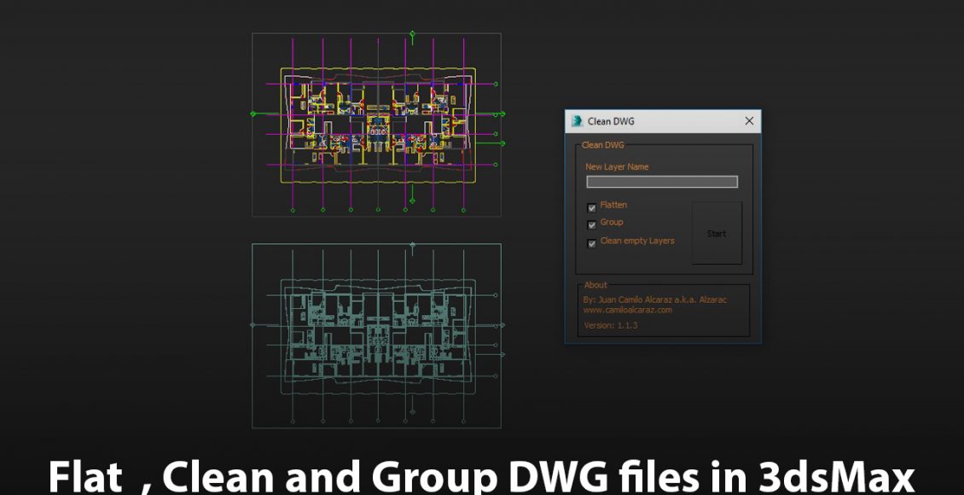Click the Version 1.1.3 text
964x495 pixels.
click(x=610, y=325)
